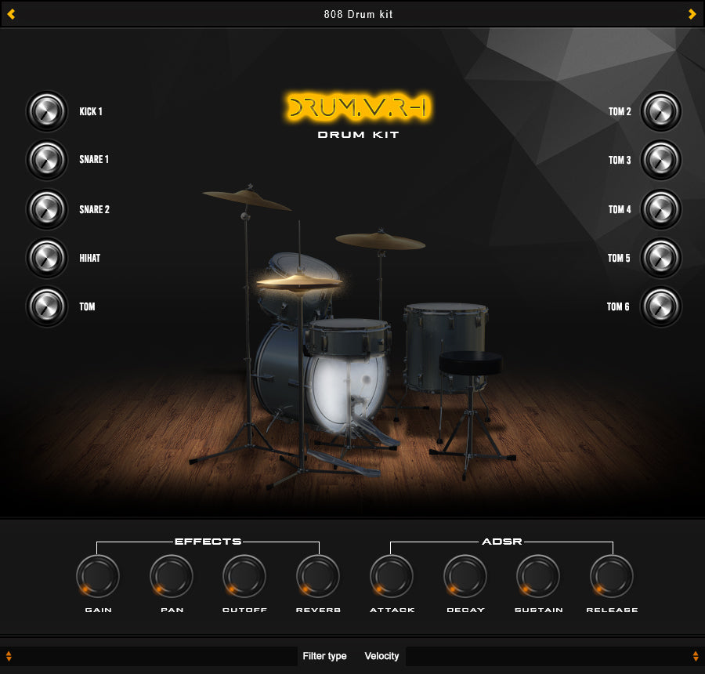
Task: Click Velocity stepper arrows at bottom right
Action: click(696, 656)
